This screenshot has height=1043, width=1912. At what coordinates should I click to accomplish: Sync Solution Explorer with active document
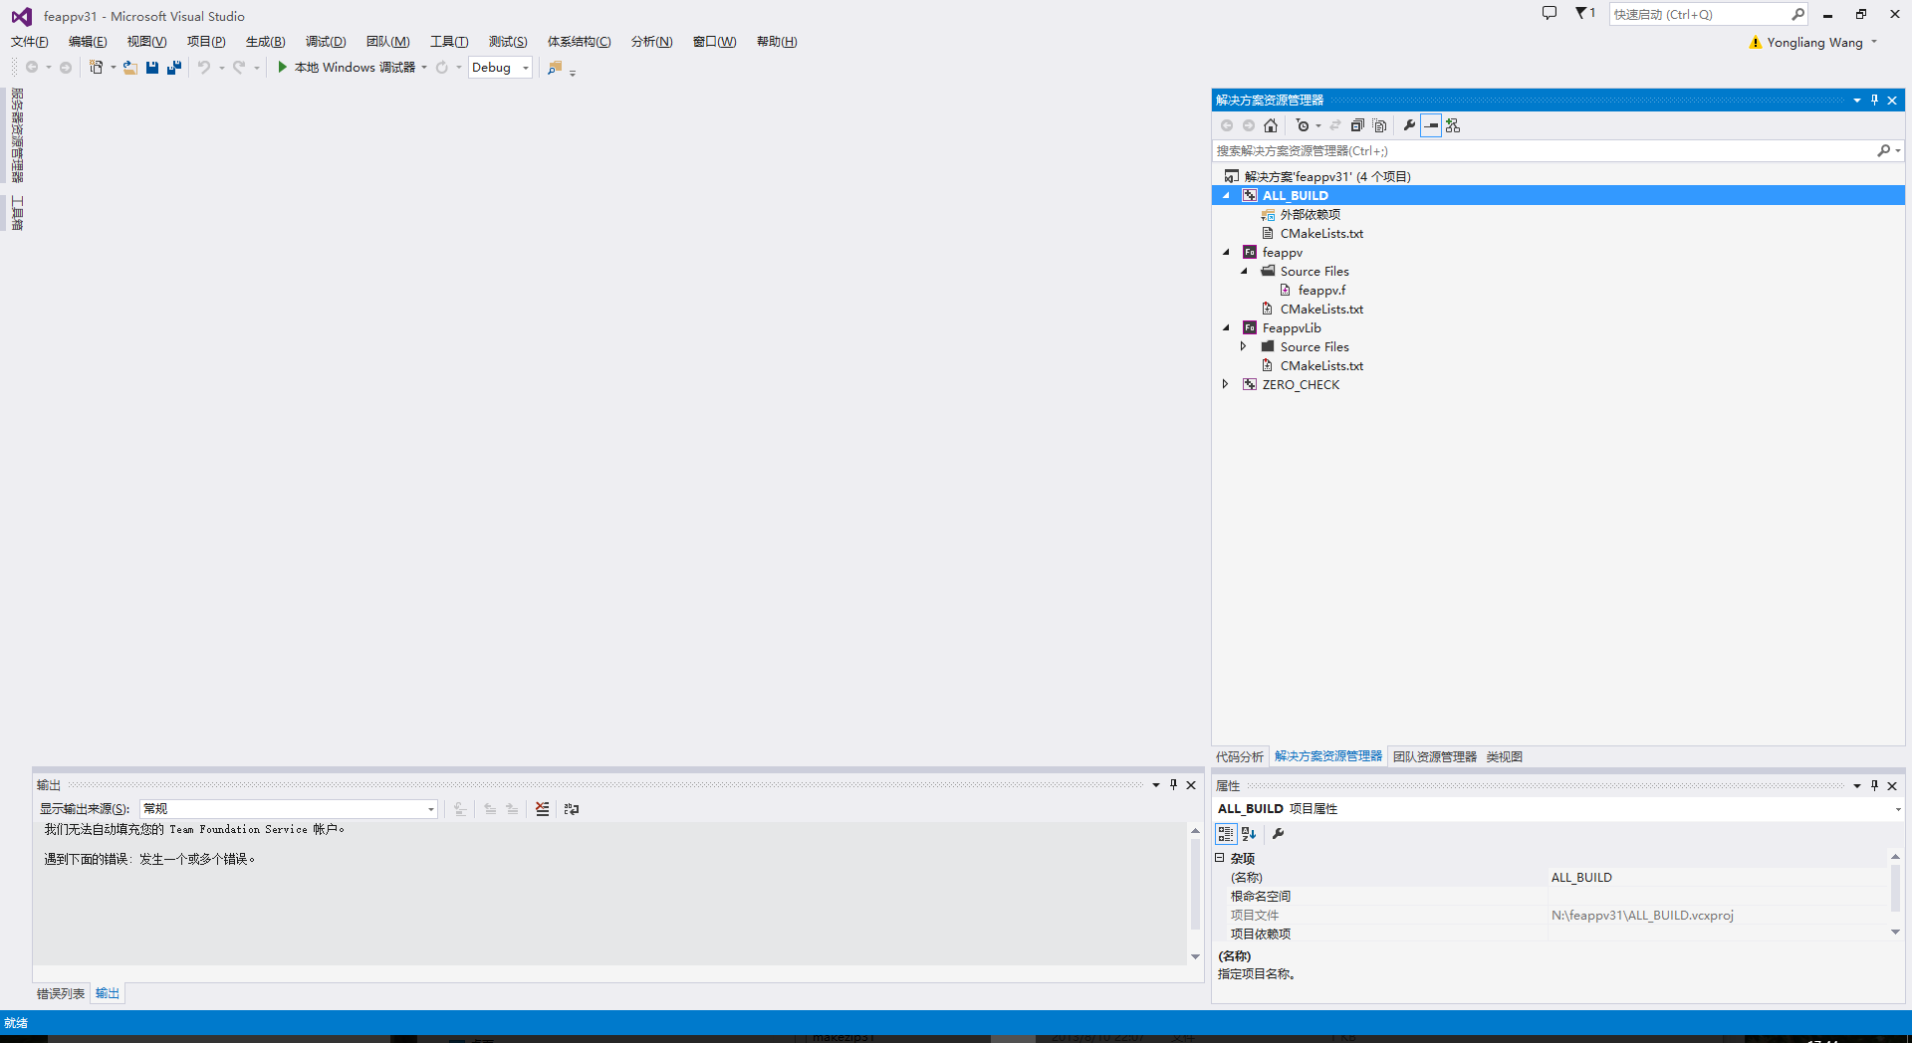click(x=1336, y=125)
